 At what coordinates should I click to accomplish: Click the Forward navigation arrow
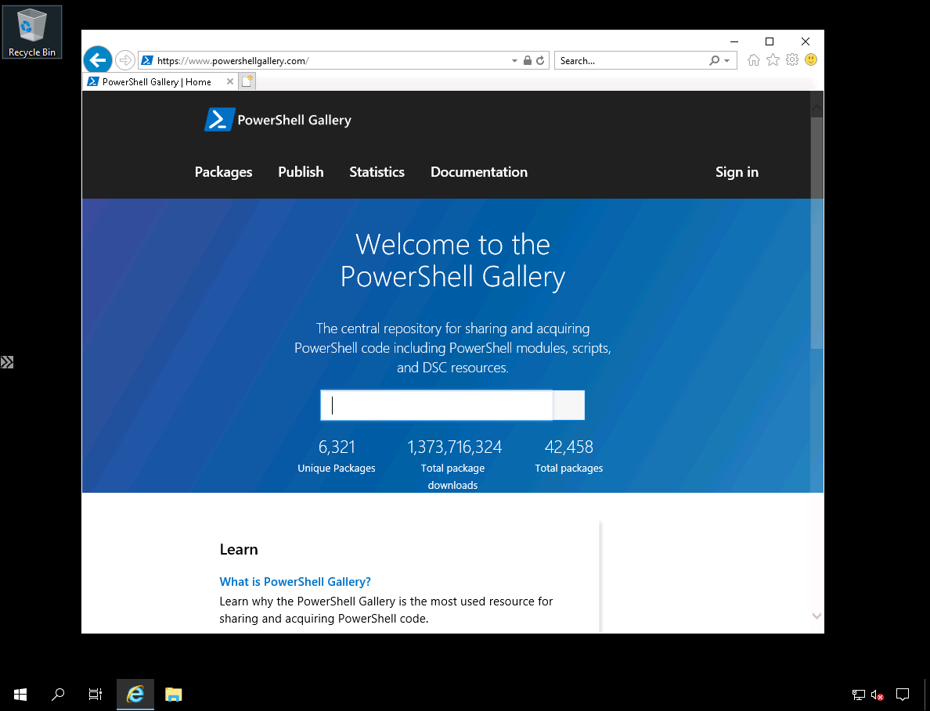124,60
